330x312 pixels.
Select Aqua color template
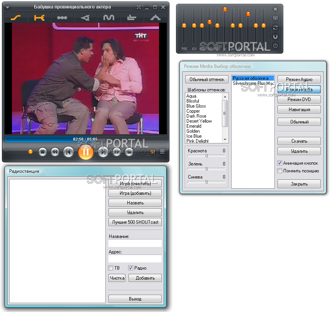pos(191,96)
